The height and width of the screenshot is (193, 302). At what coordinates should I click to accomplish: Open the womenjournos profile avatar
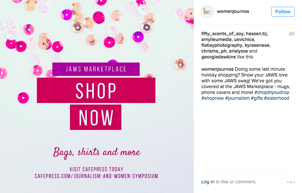(207, 12)
